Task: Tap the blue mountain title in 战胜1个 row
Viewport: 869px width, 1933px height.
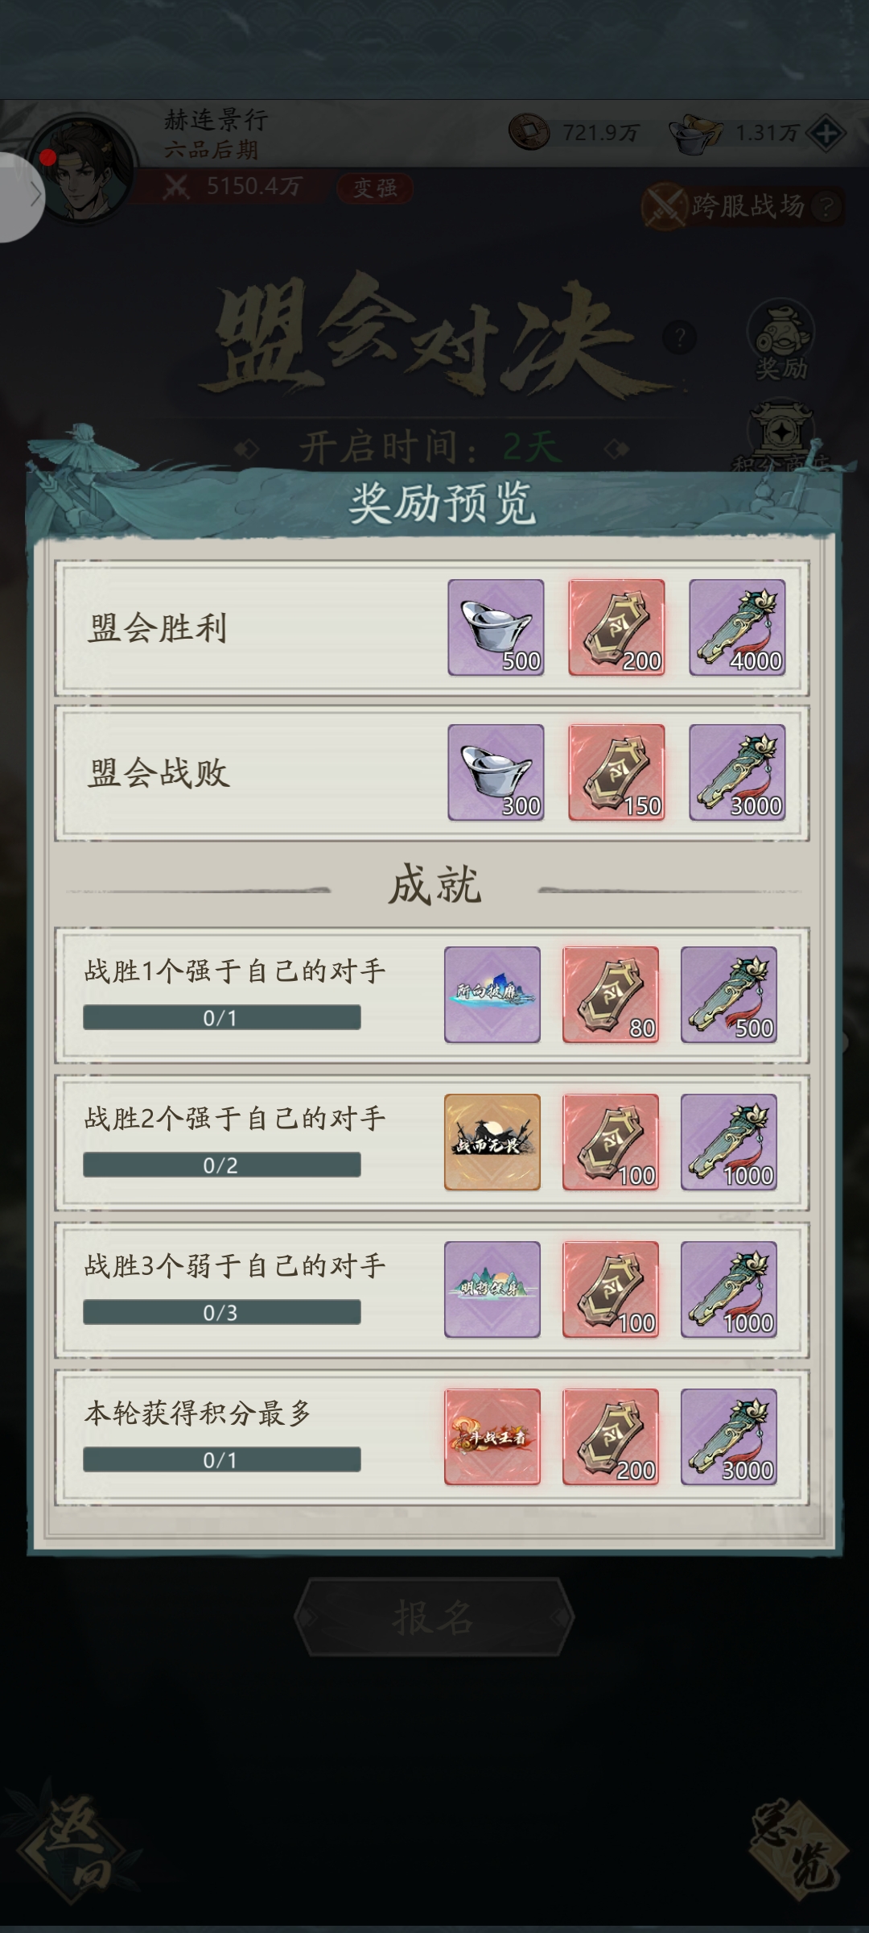Action: [492, 995]
